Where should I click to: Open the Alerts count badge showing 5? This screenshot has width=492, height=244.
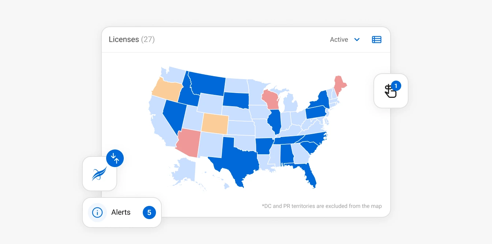click(x=149, y=212)
